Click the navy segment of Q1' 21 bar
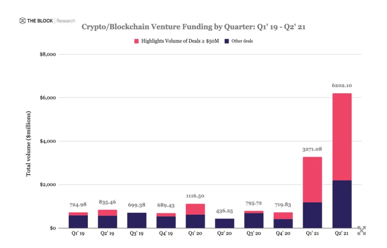387x248 pixels. (x=312, y=215)
